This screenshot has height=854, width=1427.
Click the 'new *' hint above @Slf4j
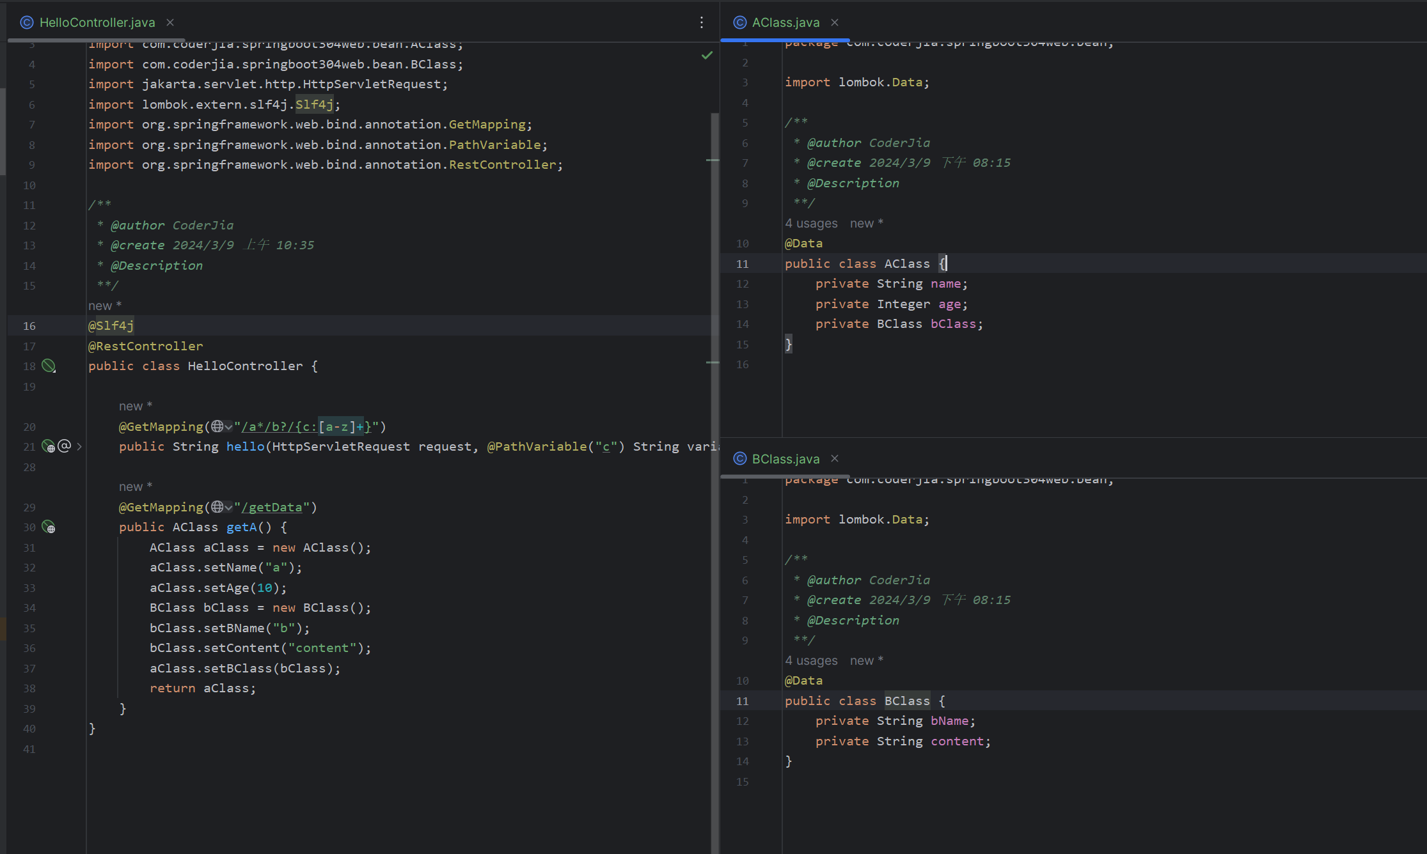pyautogui.click(x=105, y=306)
